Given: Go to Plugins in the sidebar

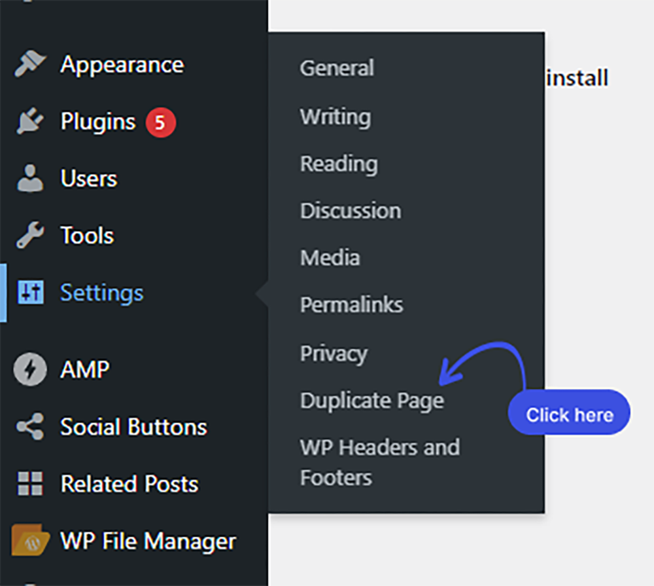Looking at the screenshot, I should coord(98,122).
